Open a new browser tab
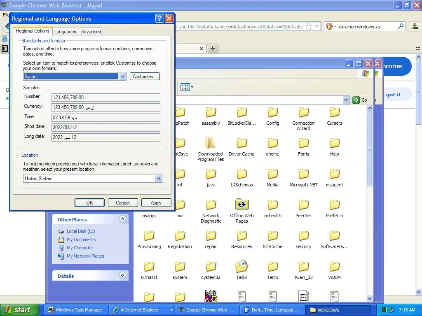 click(213, 49)
